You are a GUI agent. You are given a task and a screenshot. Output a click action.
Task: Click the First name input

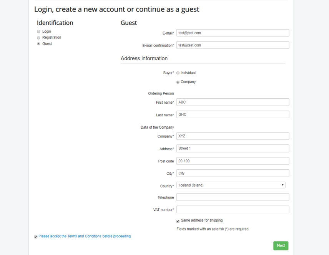(x=233, y=102)
